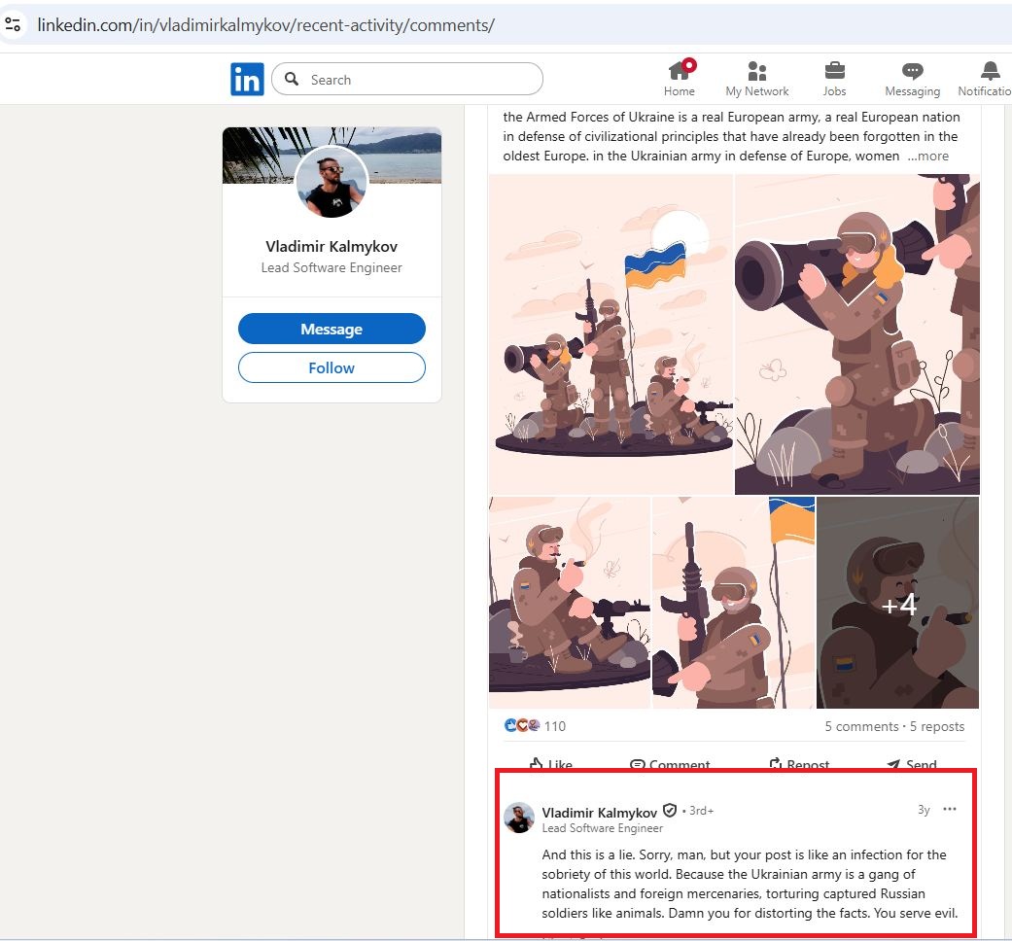Open Messaging from the navigation bar
The width and height of the screenshot is (1012, 941).
click(x=912, y=71)
